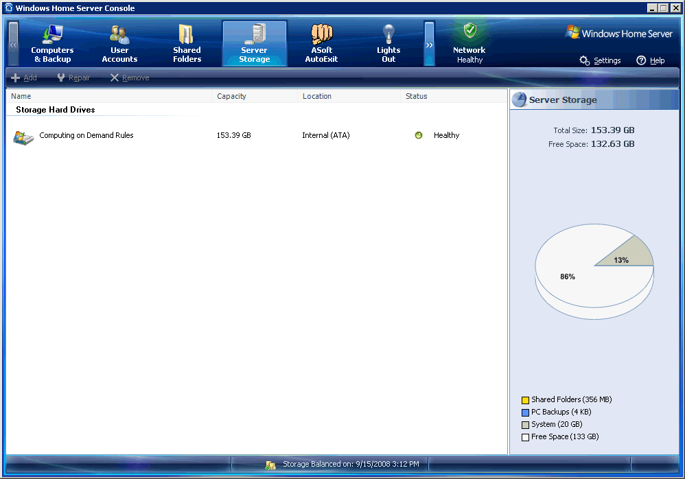Click the Remove toolbar button
Screen dimensions: 685x479
click(x=130, y=78)
